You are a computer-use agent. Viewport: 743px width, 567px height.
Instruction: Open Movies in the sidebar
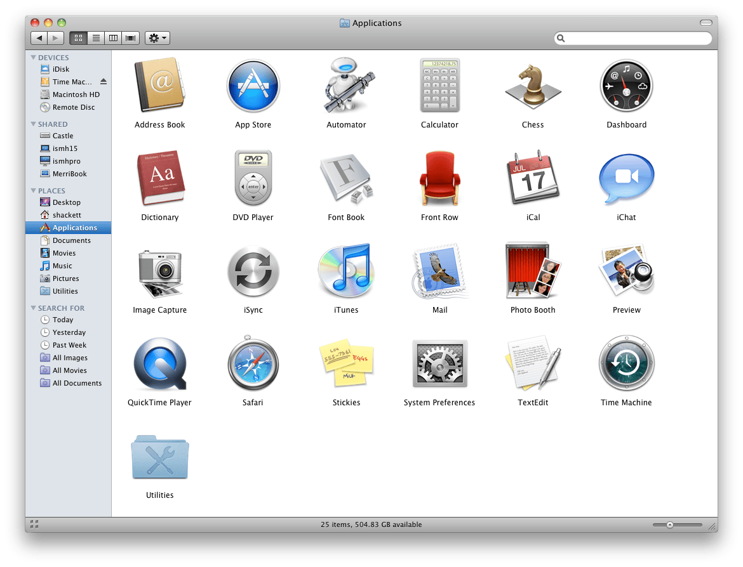(x=68, y=253)
